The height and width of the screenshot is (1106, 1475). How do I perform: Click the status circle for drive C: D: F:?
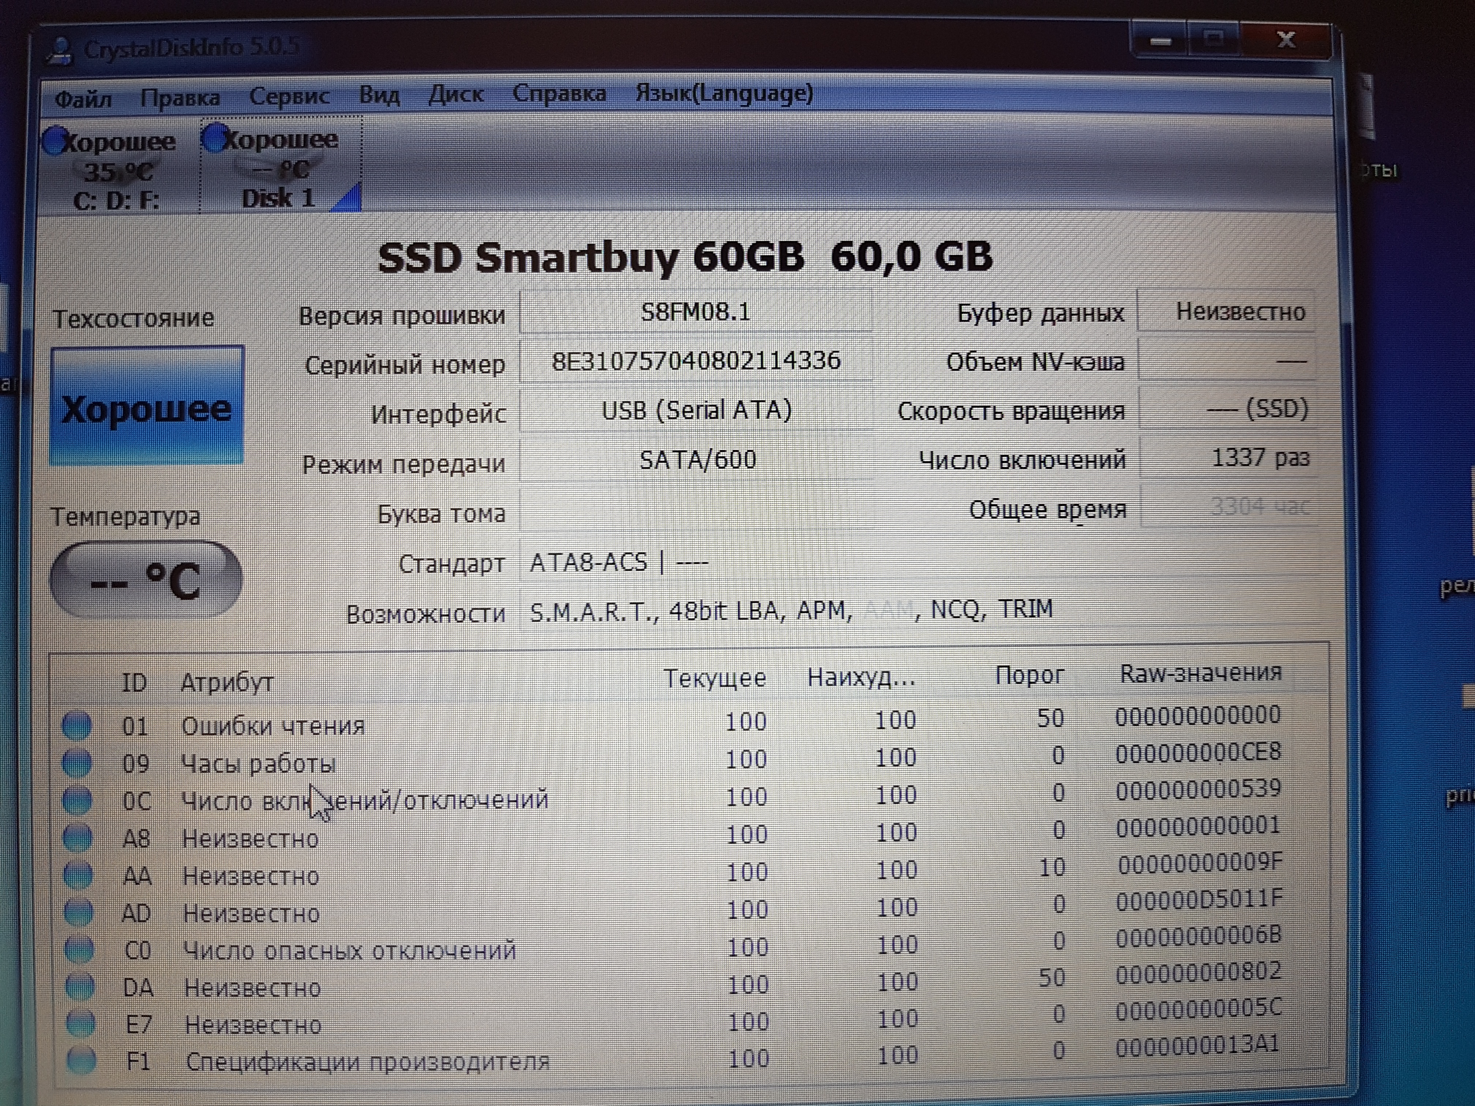[55, 141]
